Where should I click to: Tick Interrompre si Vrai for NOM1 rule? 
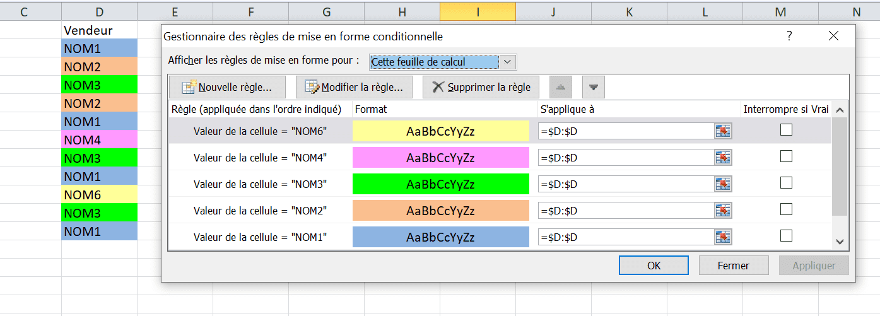[786, 236]
